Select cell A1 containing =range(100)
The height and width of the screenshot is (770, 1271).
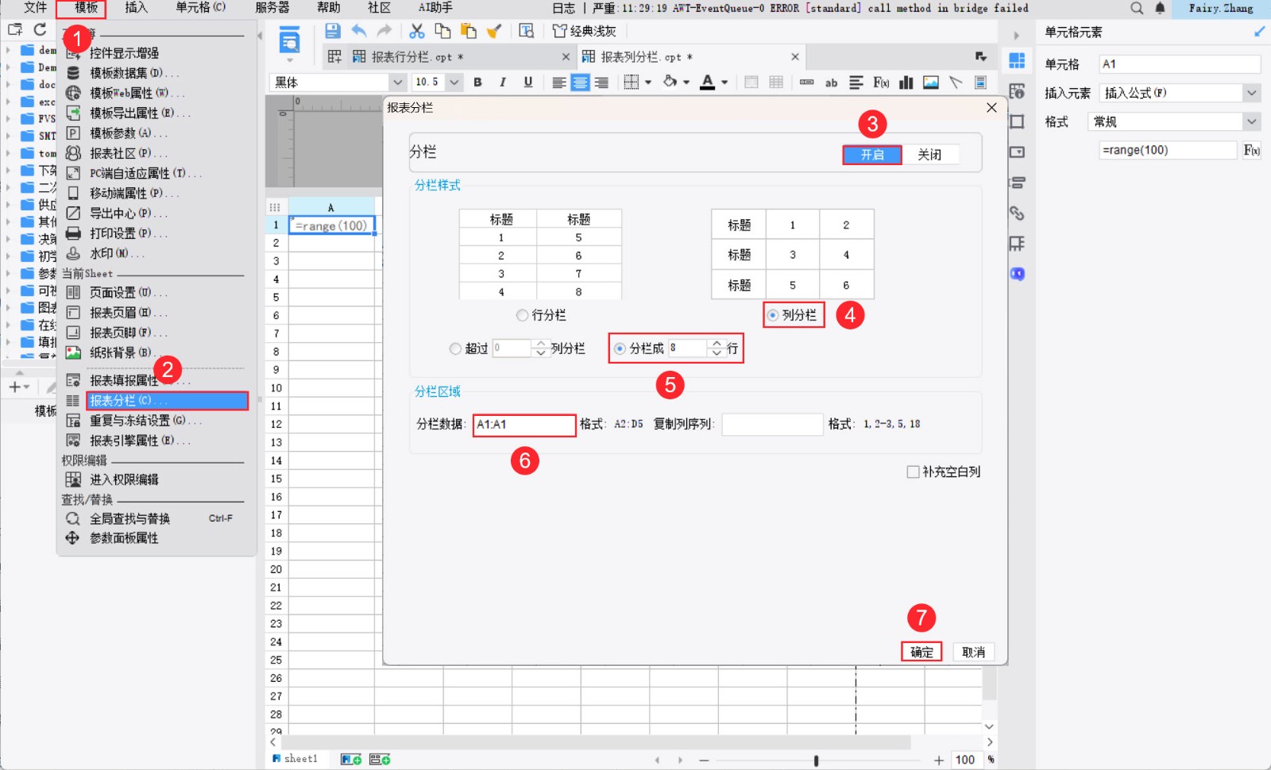tap(331, 225)
